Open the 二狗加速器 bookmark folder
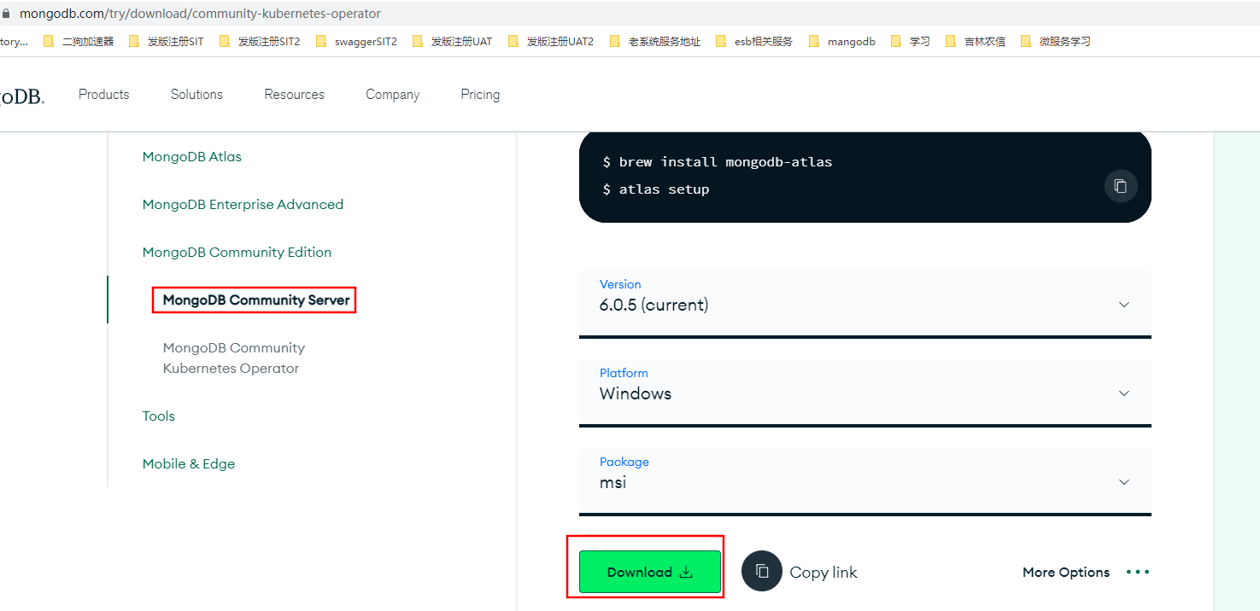 pyautogui.click(x=79, y=41)
